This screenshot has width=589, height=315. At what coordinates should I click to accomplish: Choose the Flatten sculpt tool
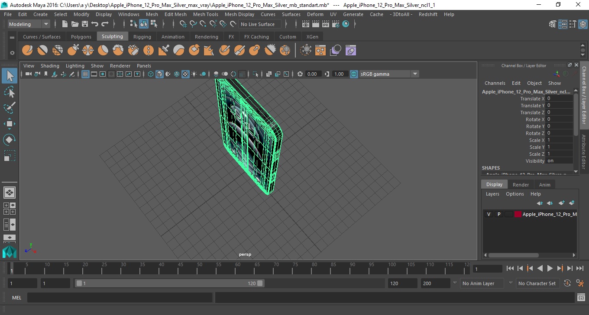(x=103, y=50)
